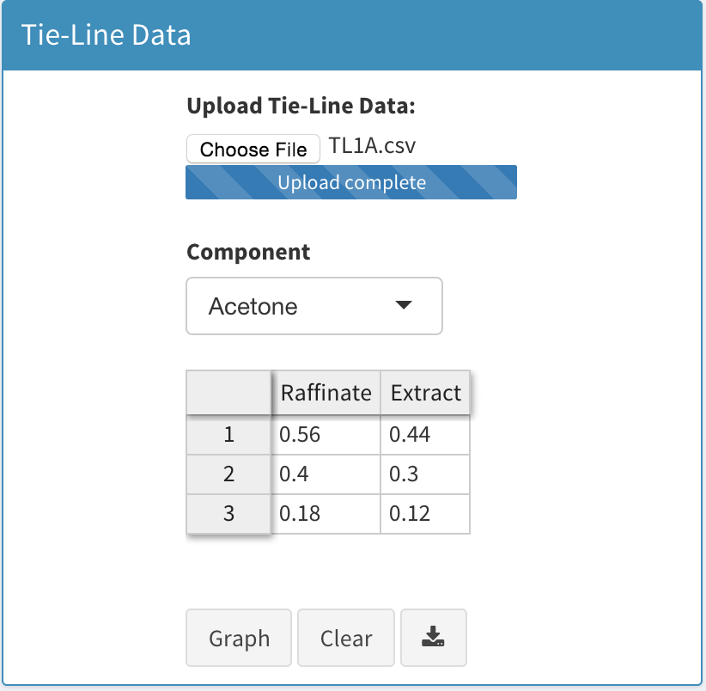706x691 pixels.
Task: Click the Graph button
Action: (239, 638)
